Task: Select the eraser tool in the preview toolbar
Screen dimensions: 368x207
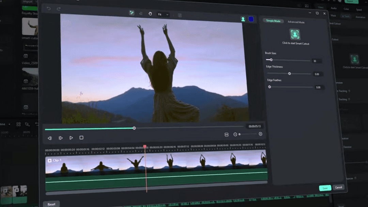Action: click(x=140, y=13)
